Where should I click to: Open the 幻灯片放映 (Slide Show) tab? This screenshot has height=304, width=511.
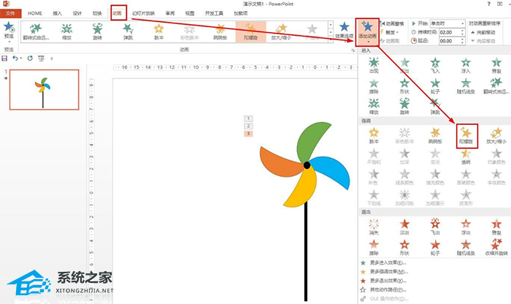click(143, 13)
